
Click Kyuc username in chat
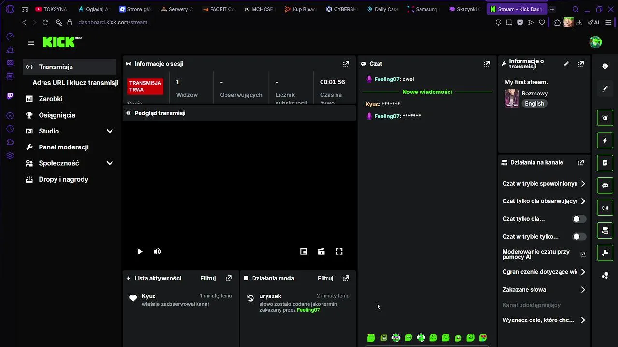(x=372, y=104)
